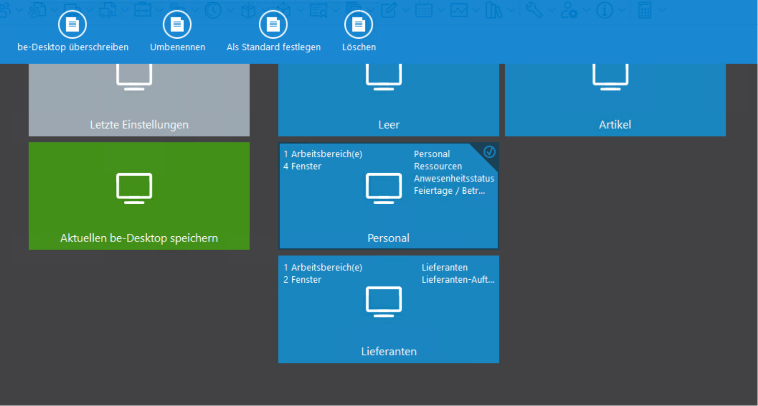Image resolution: width=758 pixels, height=406 pixels.
Task: Choose the Leer desktop tile
Action: click(x=388, y=100)
